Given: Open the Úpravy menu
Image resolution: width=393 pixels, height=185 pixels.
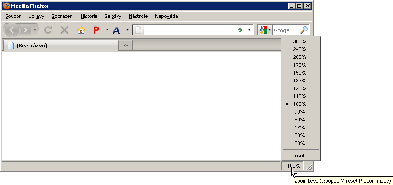Looking at the screenshot, I should 36,16.
